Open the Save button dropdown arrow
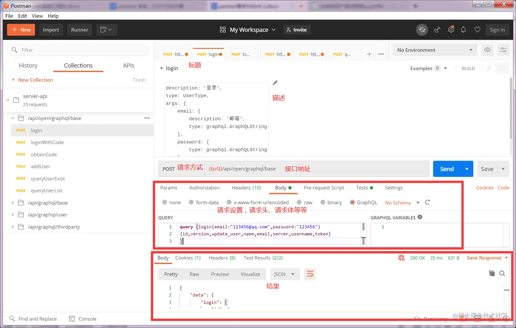 pyautogui.click(x=503, y=169)
